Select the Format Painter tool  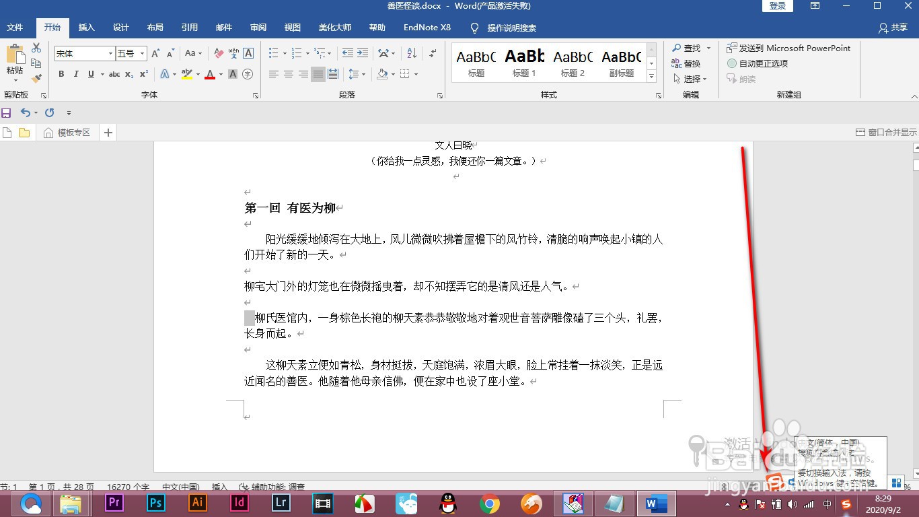coord(37,78)
